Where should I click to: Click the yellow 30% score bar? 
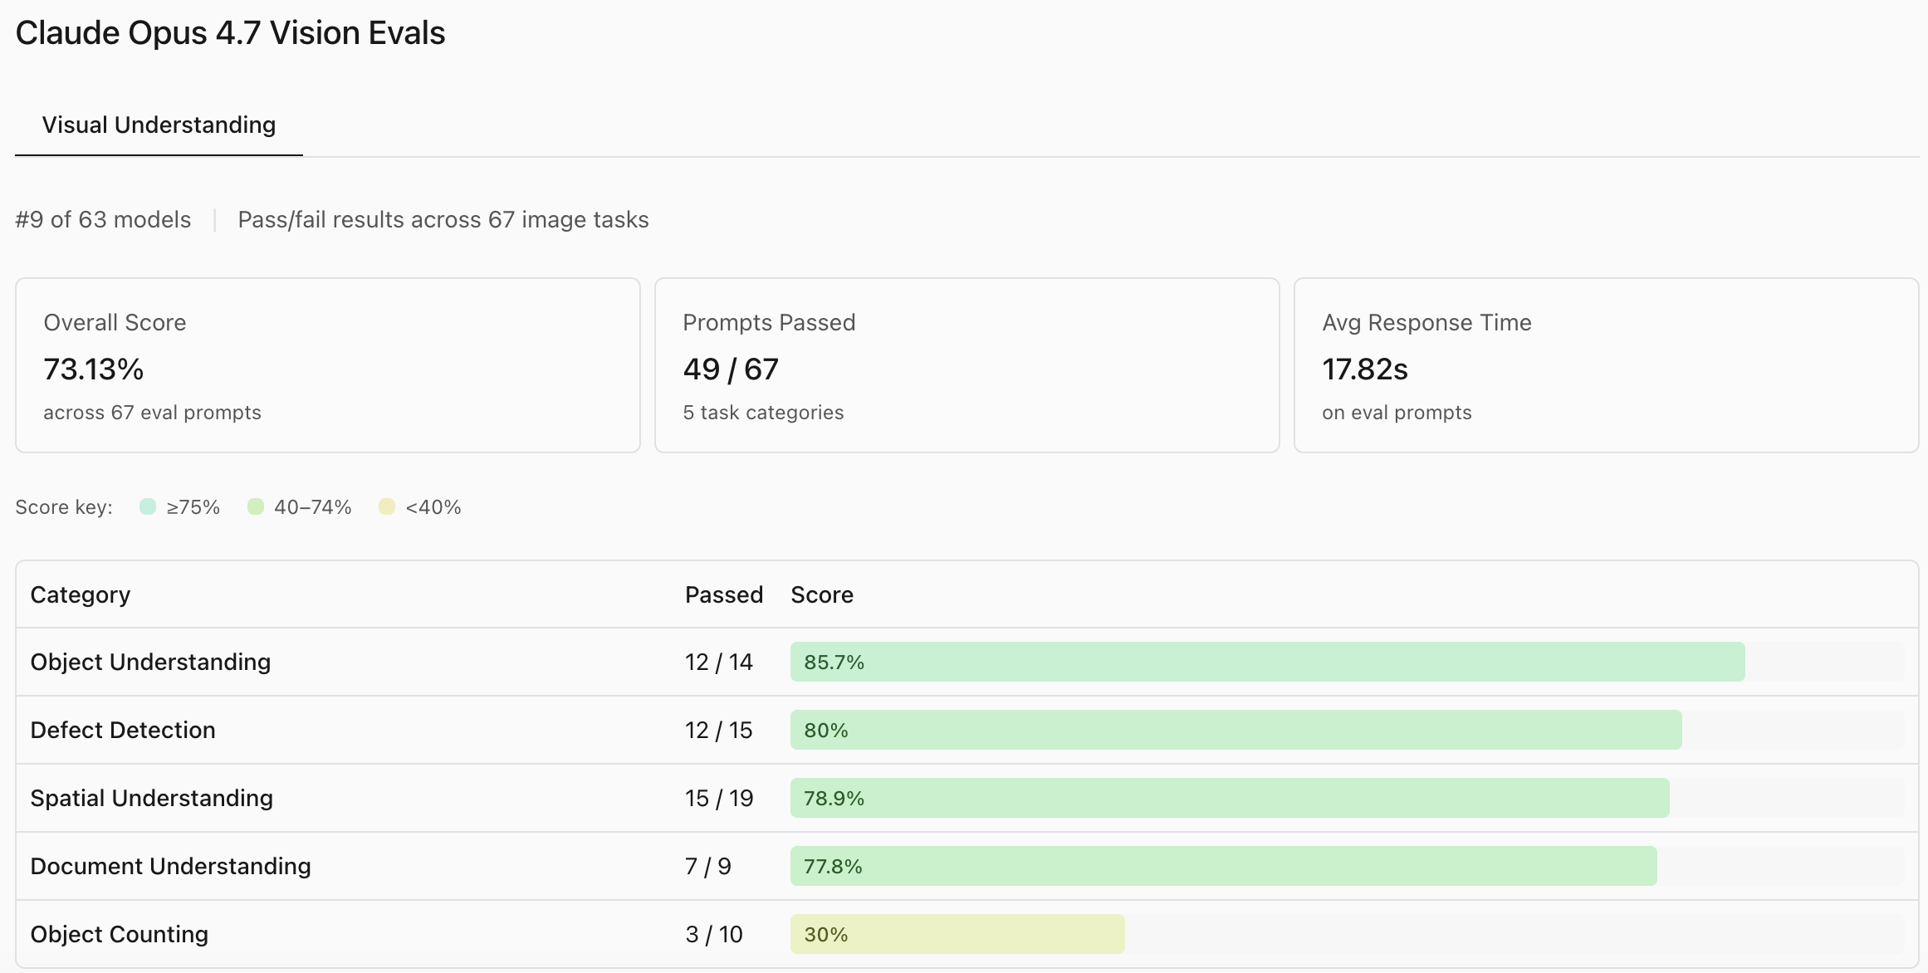(957, 934)
